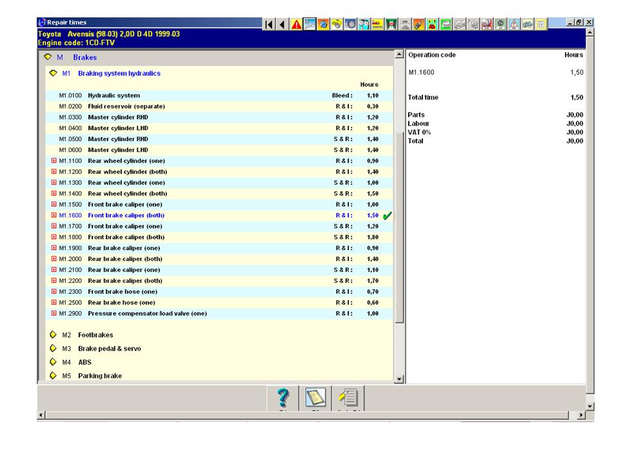Expand the M1.1100 Rear wheel cylinder row

pyautogui.click(x=54, y=161)
